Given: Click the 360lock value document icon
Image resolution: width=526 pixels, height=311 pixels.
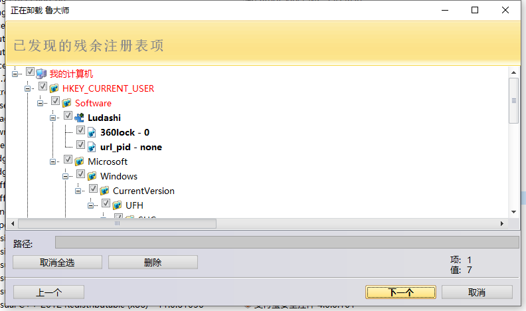Looking at the screenshot, I should (92, 132).
